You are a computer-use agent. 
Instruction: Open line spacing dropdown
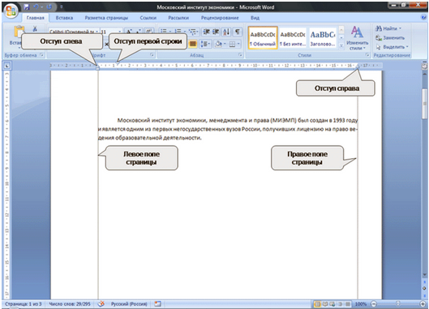tap(205, 44)
